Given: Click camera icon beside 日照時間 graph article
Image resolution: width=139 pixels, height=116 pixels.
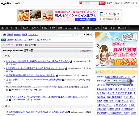Looking at the screenshot, I should point(57,75).
